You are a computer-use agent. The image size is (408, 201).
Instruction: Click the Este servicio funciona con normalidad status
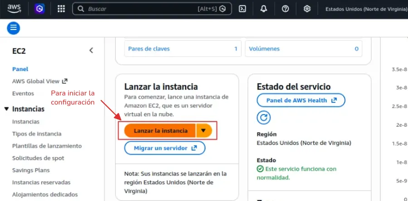(x=296, y=173)
